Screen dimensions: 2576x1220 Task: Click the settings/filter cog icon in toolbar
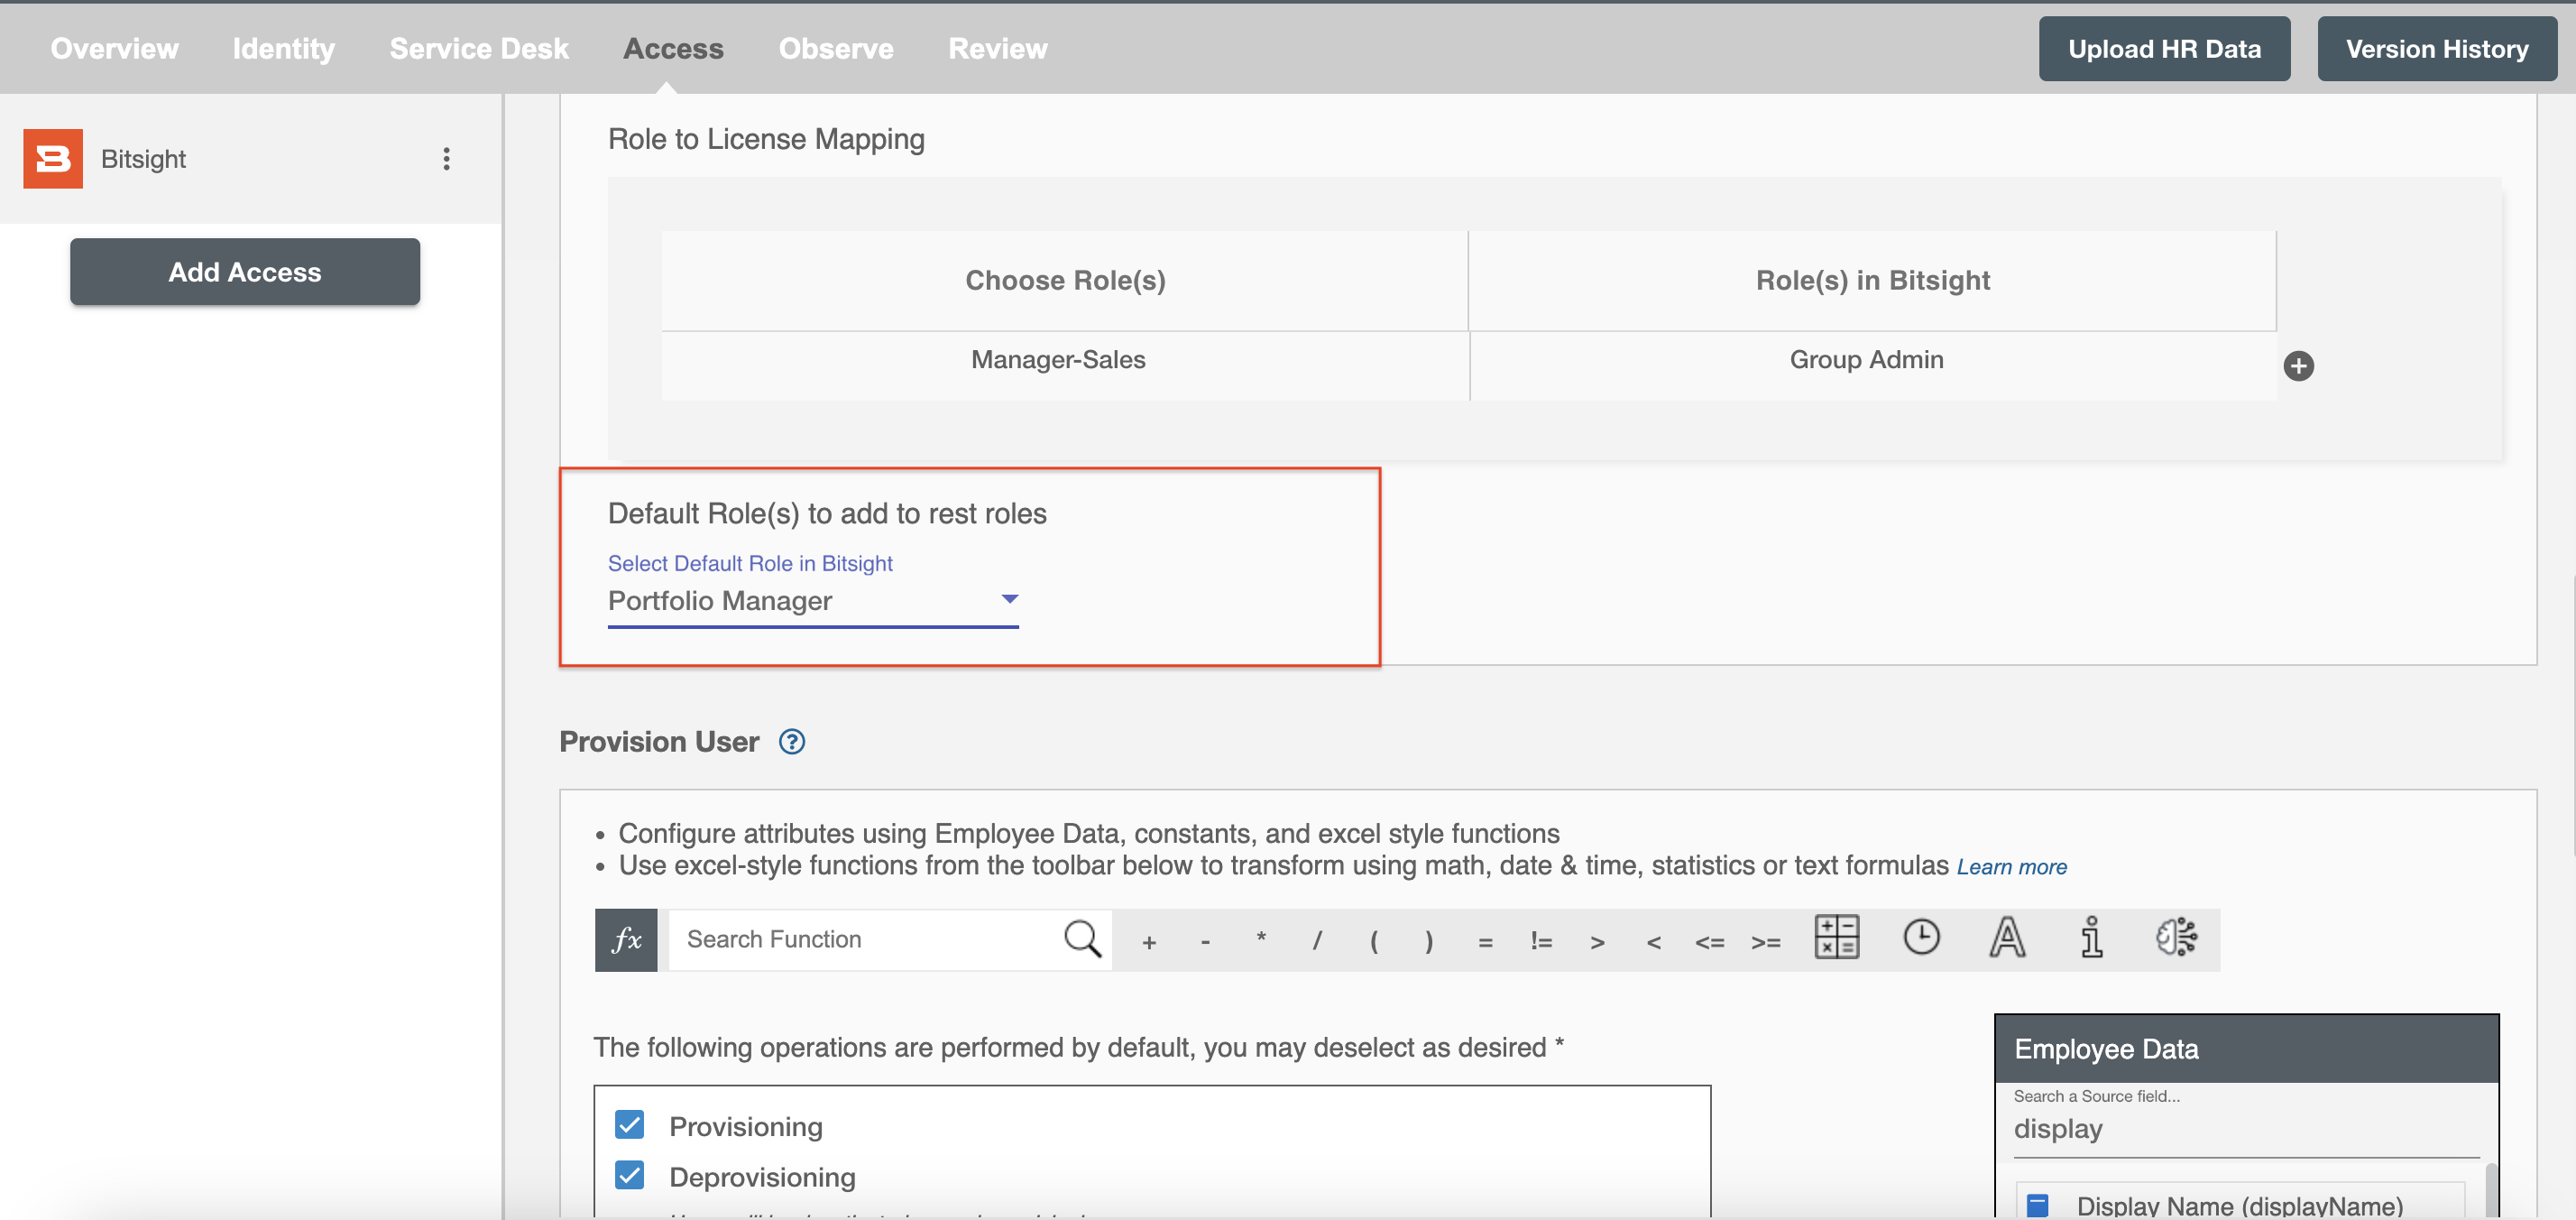pos(2176,938)
